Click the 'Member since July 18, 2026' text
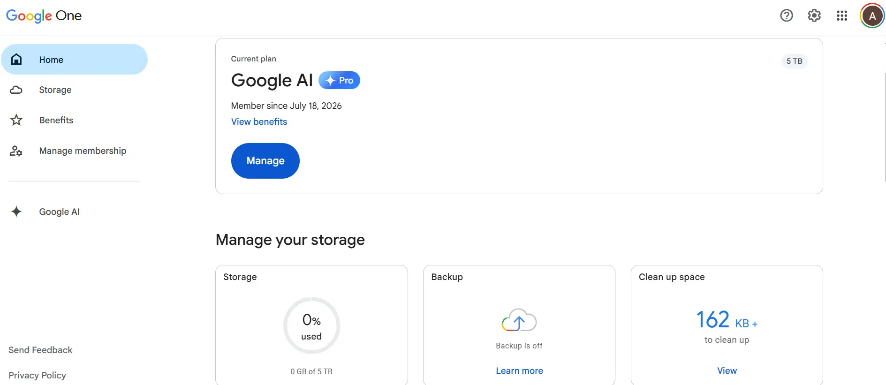Screen dimensions: 886x385 click(286, 106)
